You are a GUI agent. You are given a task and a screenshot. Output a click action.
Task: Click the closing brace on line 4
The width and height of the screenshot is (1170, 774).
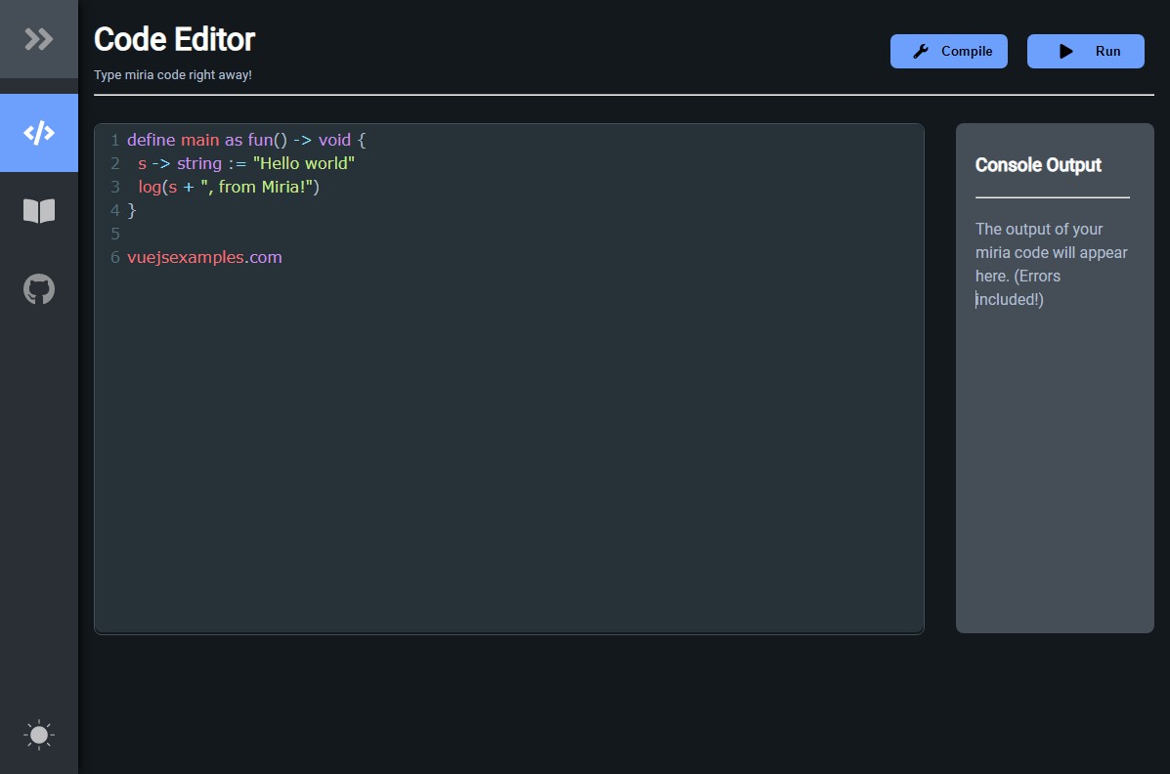pos(132,210)
